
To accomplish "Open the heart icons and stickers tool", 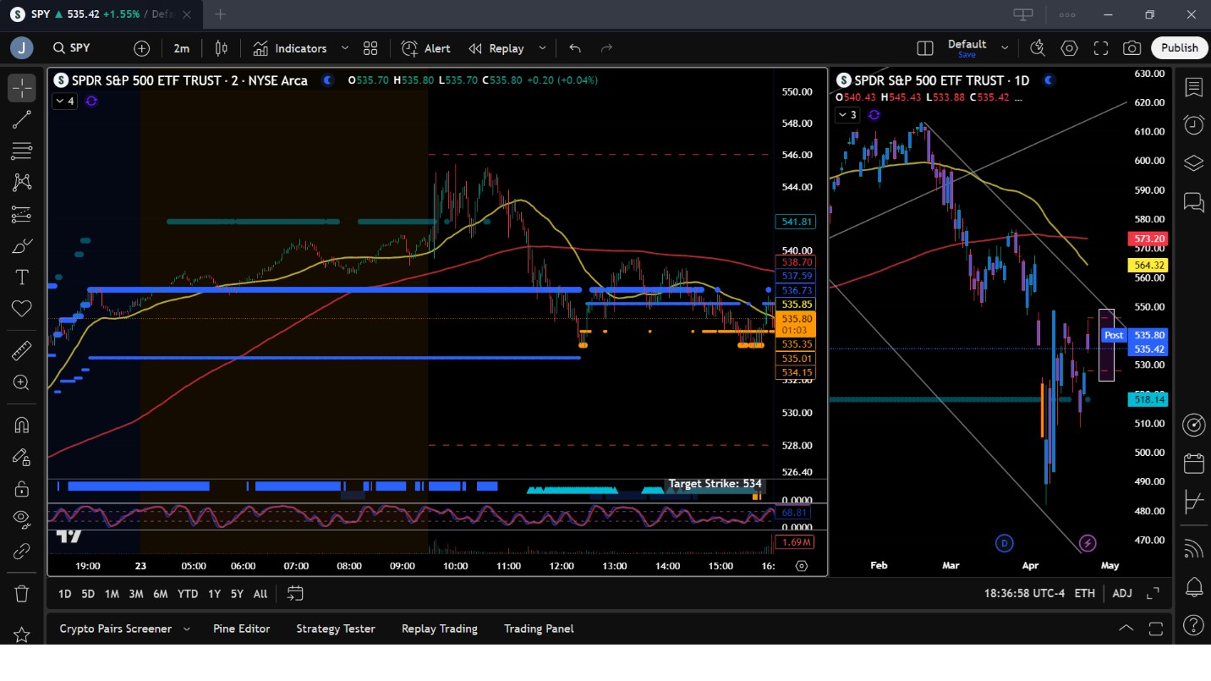I will [x=22, y=309].
